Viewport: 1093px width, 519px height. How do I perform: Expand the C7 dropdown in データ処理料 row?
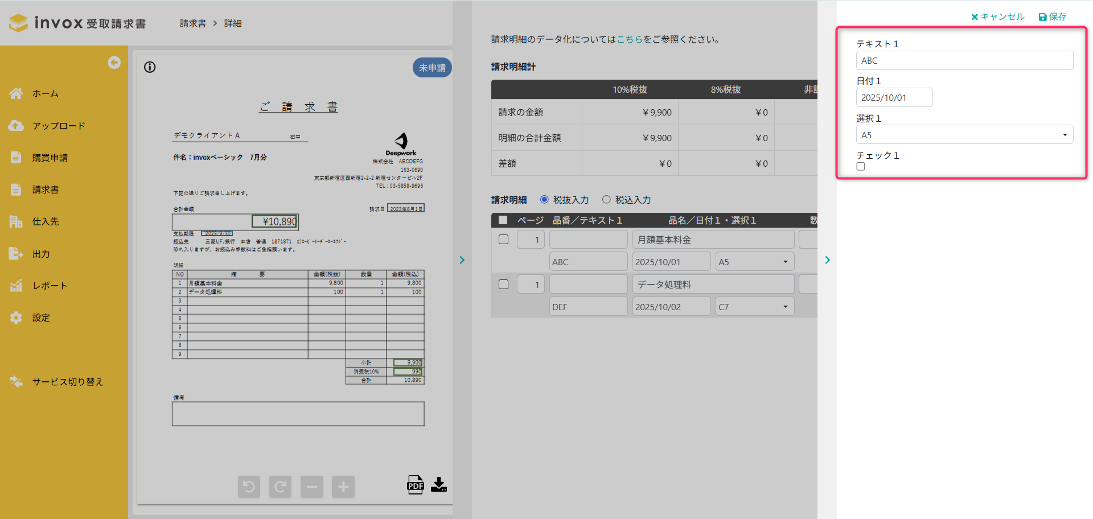[754, 307]
